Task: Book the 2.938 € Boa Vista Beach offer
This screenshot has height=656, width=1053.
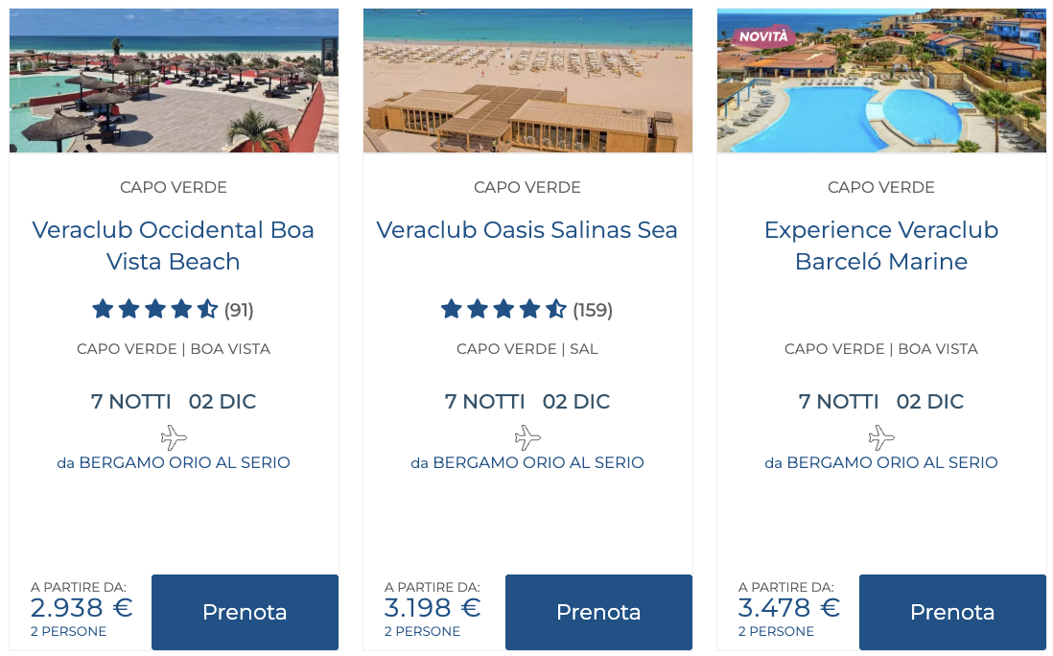Action: (x=245, y=612)
